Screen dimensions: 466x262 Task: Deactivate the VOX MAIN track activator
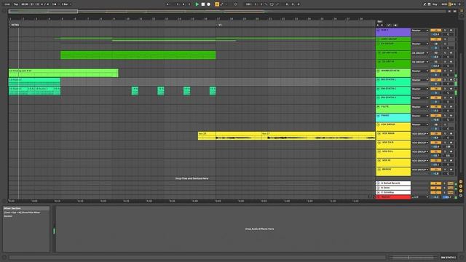[x=435, y=133]
